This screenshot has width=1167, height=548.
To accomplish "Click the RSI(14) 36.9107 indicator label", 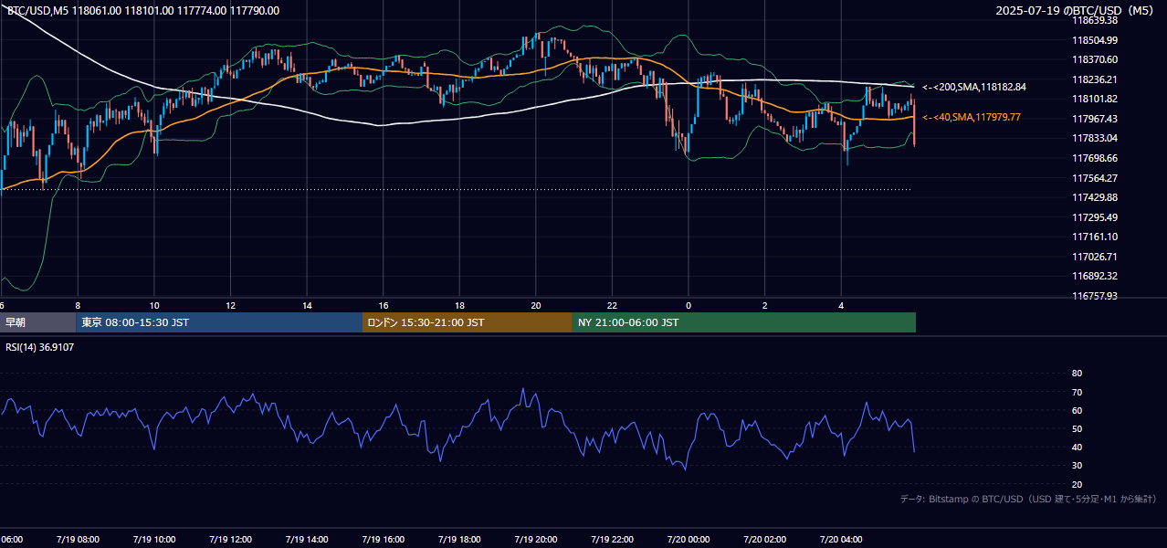I will coord(40,347).
